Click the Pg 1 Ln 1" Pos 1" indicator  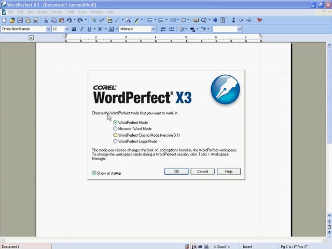point(294,247)
